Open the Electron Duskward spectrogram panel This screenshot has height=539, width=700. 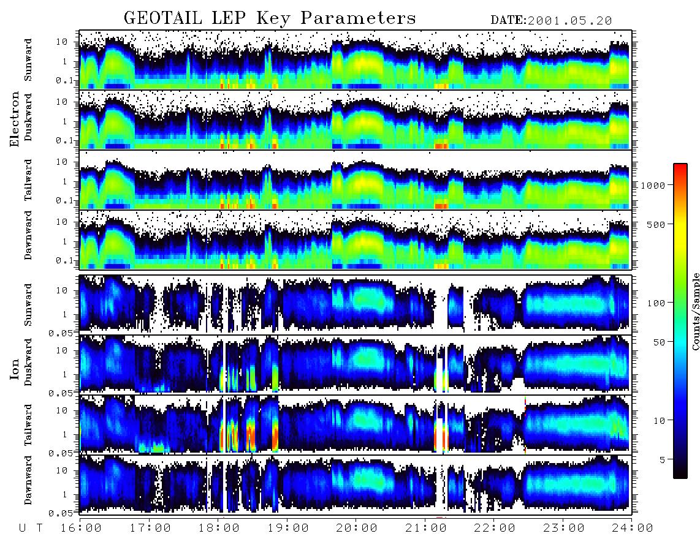pos(356,119)
